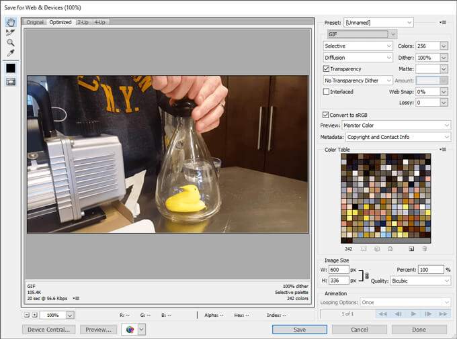Image resolution: width=457 pixels, height=339 pixels.
Task: Open the GIF file format dropdown
Action: pos(362,34)
